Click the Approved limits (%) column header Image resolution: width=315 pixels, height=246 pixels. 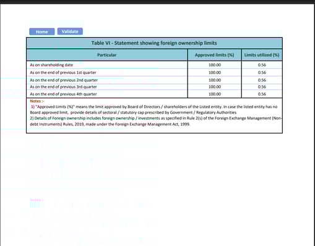click(x=215, y=55)
